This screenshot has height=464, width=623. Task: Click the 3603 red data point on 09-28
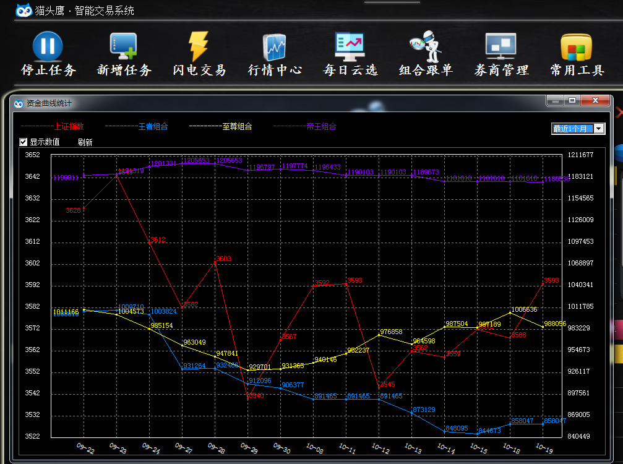click(x=215, y=263)
